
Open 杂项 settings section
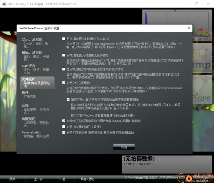[x=37, y=109]
